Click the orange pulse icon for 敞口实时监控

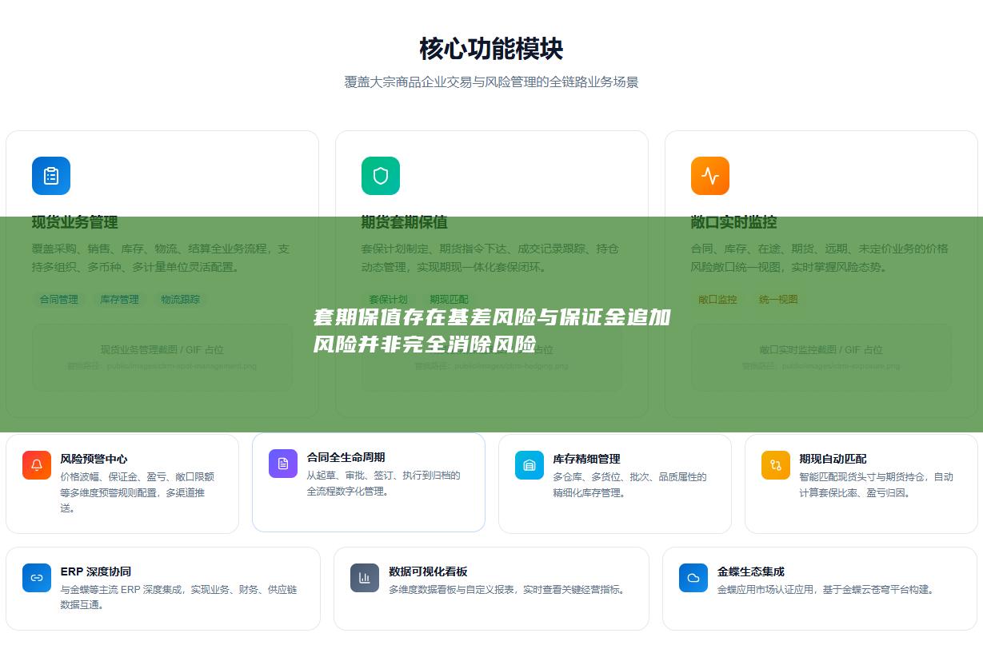coord(710,176)
